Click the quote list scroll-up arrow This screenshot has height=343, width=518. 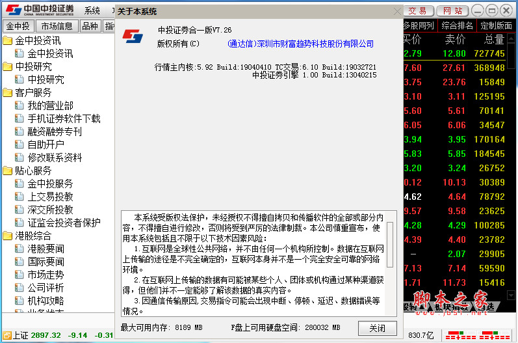click(x=511, y=39)
